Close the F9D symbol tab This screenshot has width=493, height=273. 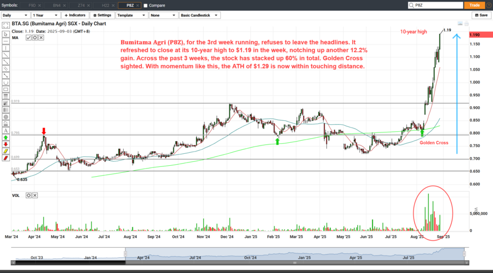tap(39, 5)
